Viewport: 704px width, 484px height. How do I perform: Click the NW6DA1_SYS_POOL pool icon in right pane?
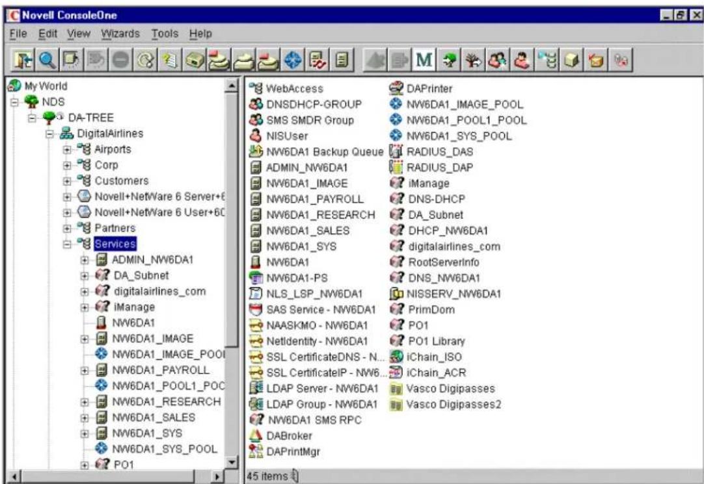(x=396, y=136)
